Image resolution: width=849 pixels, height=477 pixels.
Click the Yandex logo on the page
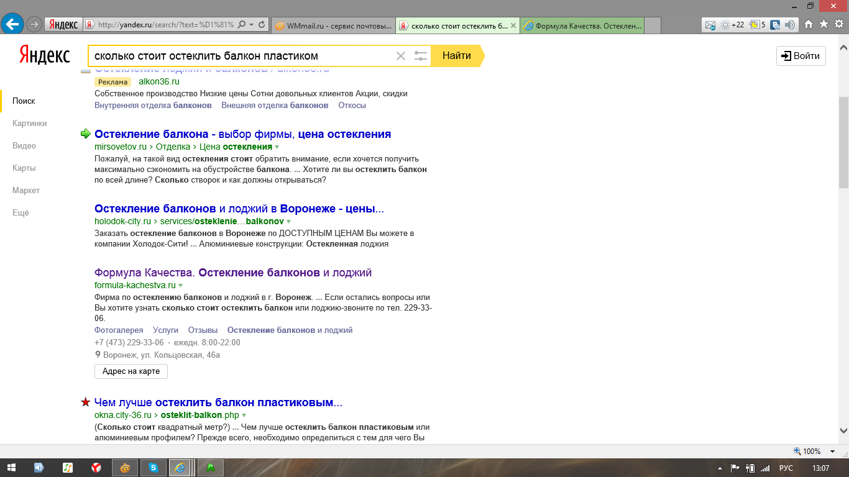(x=44, y=55)
